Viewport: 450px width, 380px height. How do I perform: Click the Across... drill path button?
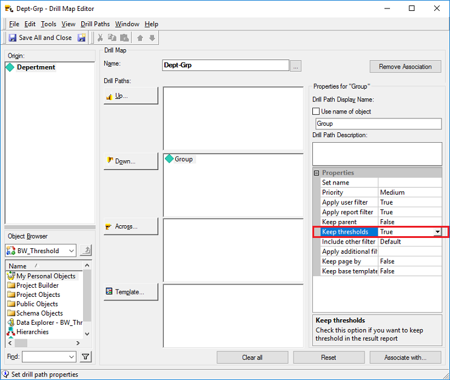131,226
